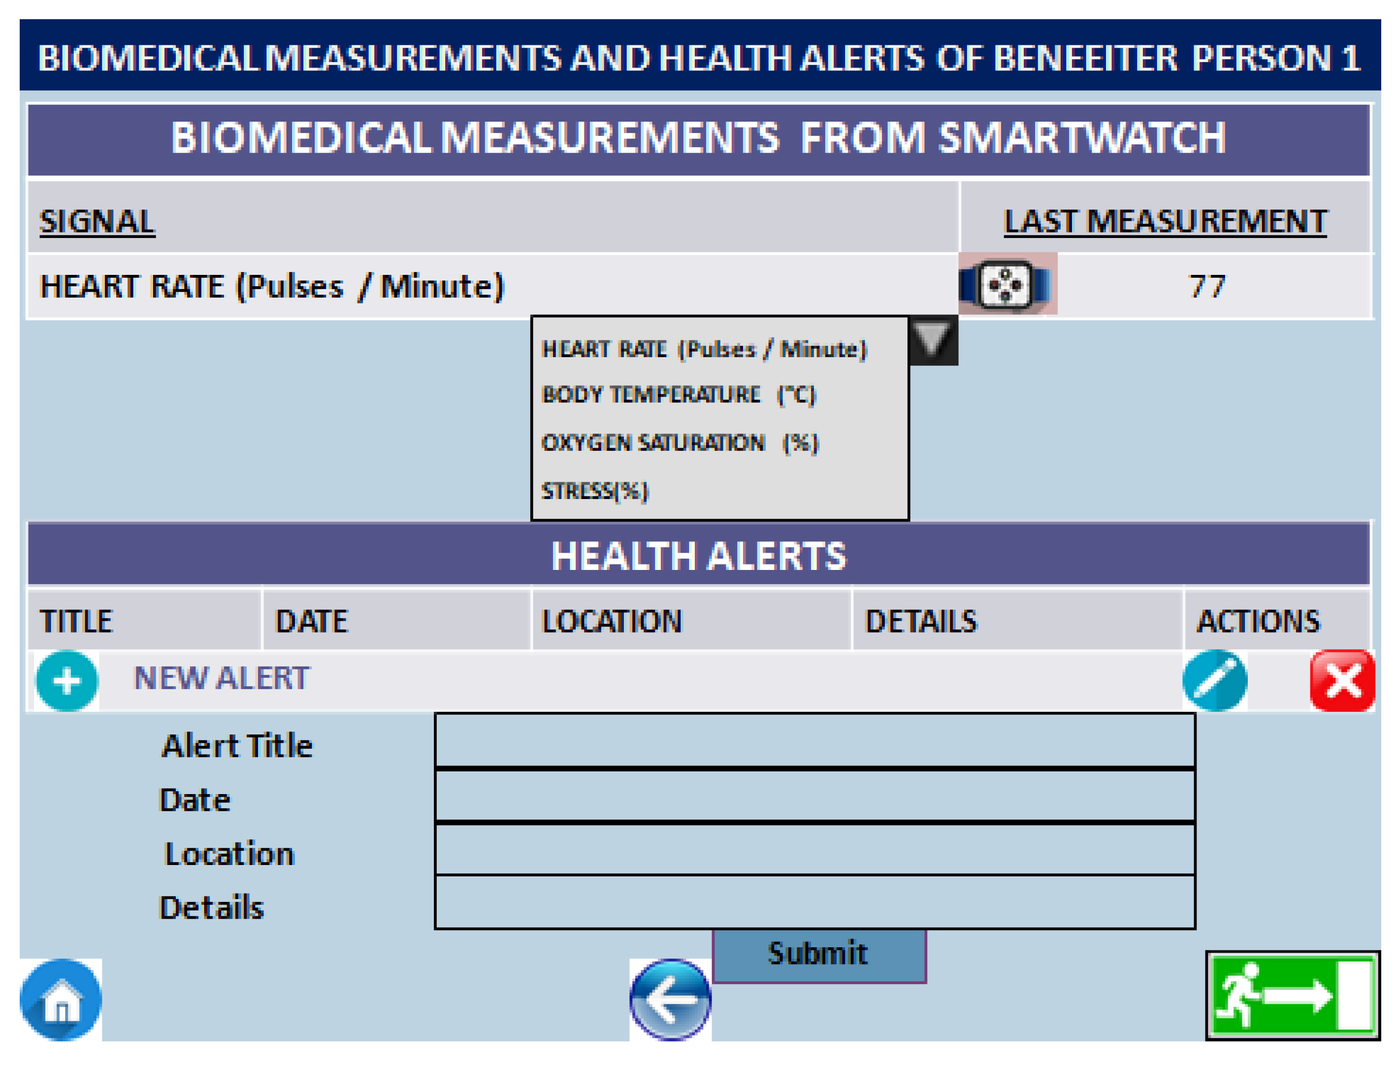Click the LAST MEASUREMENT header
This screenshot has width=1397, height=1067.
point(1164,221)
